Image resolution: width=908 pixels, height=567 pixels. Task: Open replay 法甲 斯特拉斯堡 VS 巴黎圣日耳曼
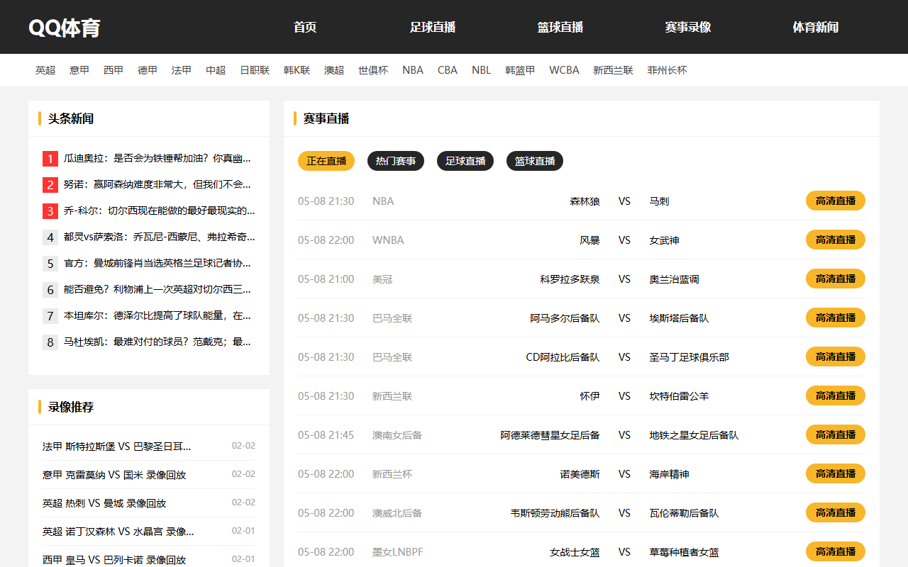point(117,447)
